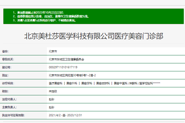
Task: Click the value 北京市东城区卫生健康委员会
Action: pos(66,59)
